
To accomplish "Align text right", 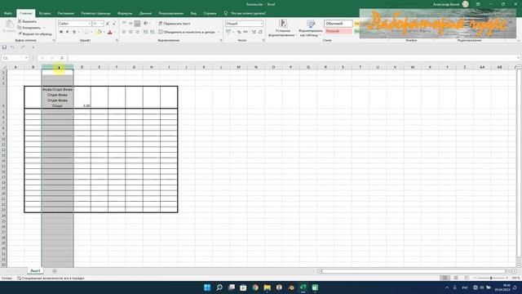I will pos(137,32).
